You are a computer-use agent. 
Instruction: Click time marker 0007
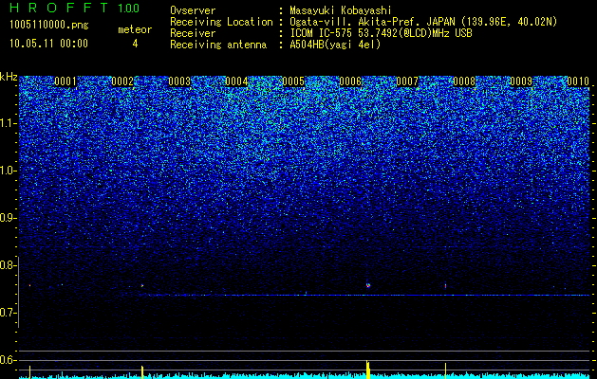click(x=407, y=81)
